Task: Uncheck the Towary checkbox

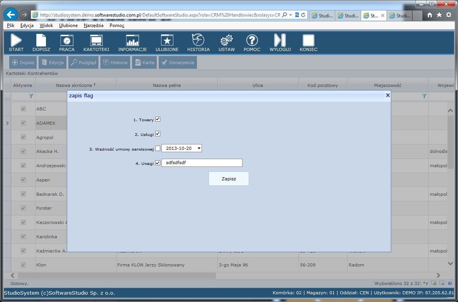Action: coord(158,119)
